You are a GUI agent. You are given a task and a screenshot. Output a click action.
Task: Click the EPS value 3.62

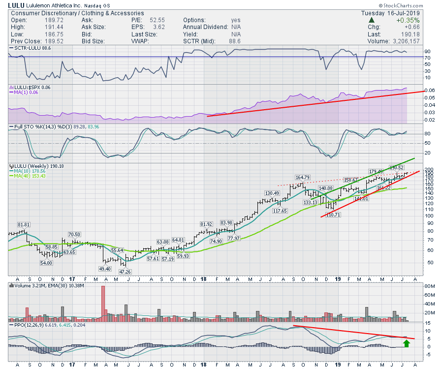[x=159, y=27]
